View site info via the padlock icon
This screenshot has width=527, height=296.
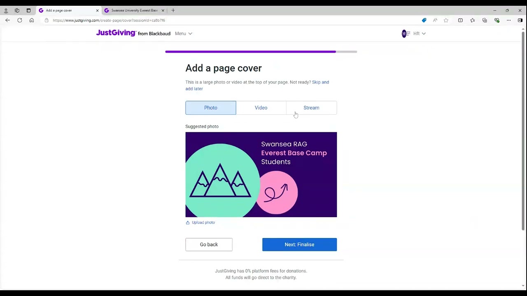(47, 20)
